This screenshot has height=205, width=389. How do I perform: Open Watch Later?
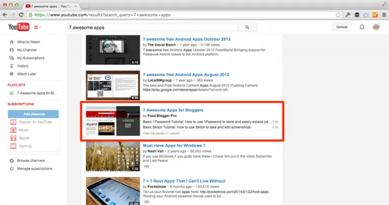26,74
